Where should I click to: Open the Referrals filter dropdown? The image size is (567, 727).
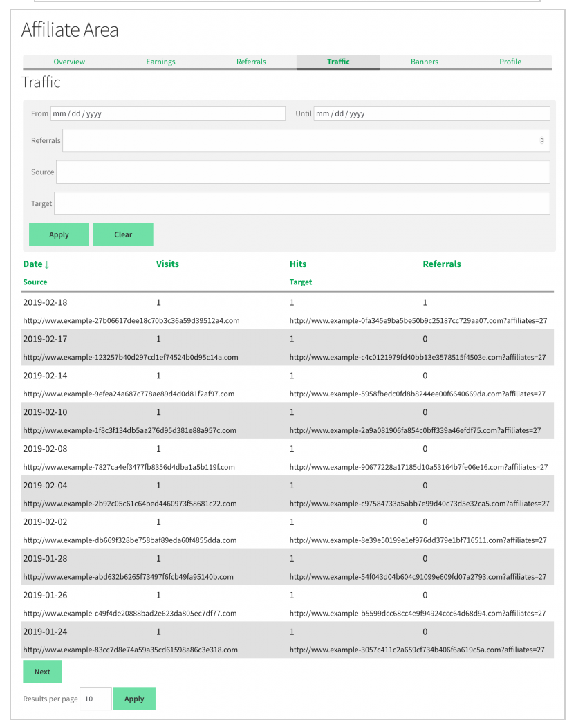(x=305, y=140)
